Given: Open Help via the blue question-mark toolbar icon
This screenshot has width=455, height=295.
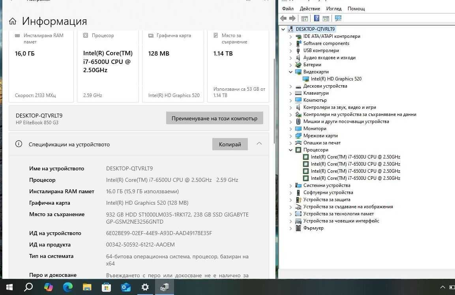Looking at the screenshot, I should (316, 18).
